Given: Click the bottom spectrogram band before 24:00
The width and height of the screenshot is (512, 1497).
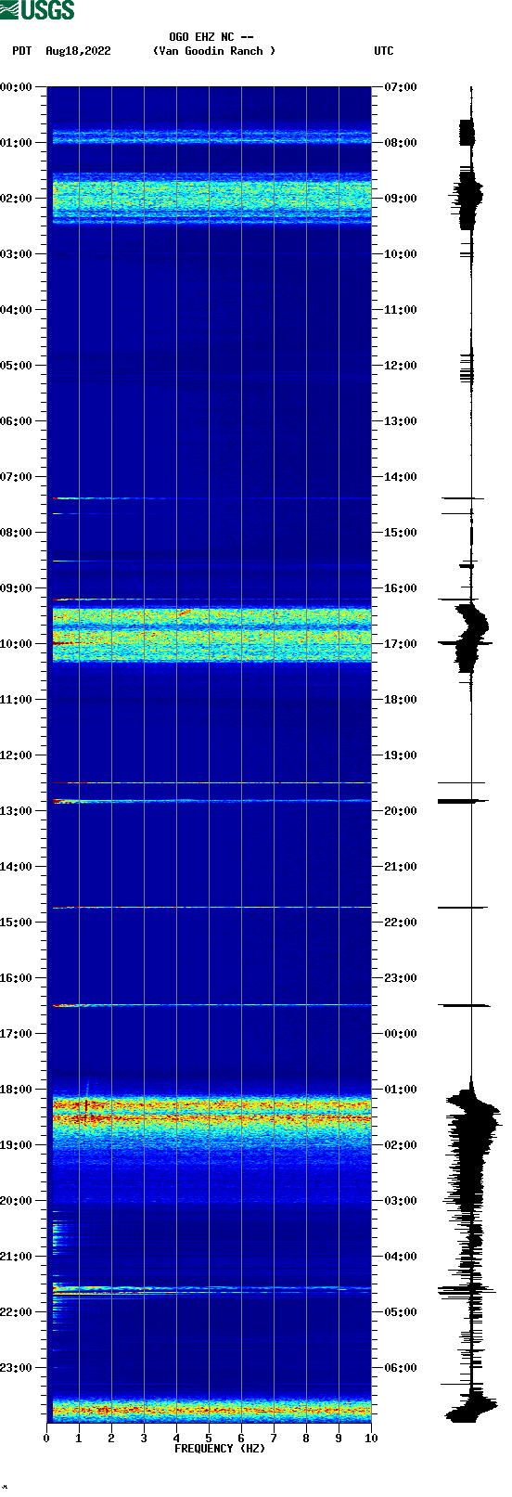Looking at the screenshot, I should [x=211, y=1409].
